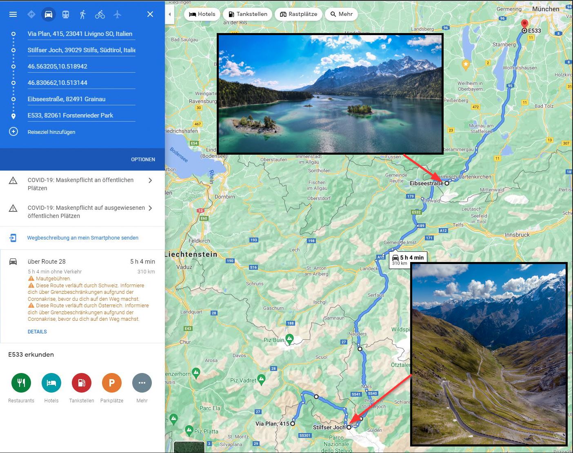
Task: Select cycling travel mode
Action: coord(100,15)
